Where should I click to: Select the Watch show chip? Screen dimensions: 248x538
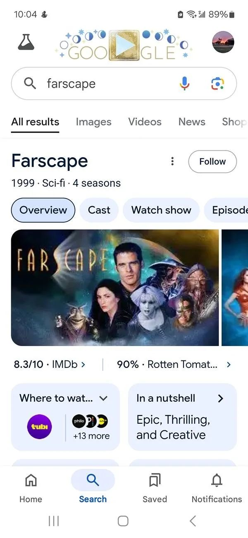click(161, 210)
